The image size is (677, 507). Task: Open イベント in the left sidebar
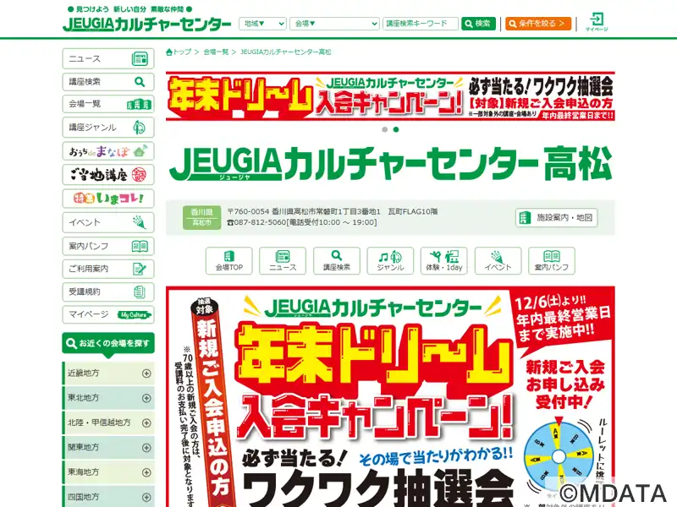point(108,222)
